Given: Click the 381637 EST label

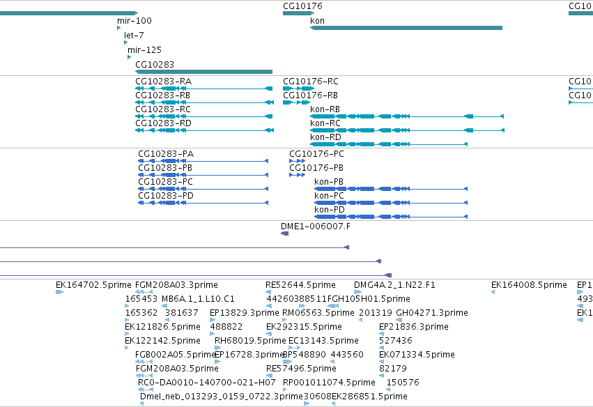Looking at the screenshot, I should click(x=182, y=313).
